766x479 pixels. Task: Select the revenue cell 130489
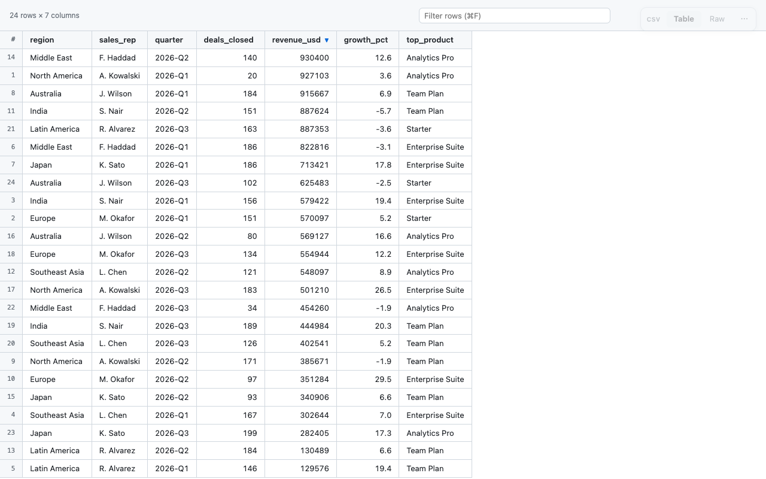[x=300, y=451]
